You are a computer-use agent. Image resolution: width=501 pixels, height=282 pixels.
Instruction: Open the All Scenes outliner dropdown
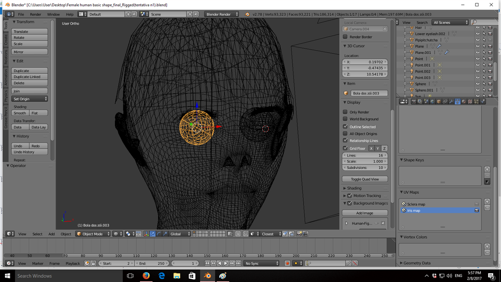[x=450, y=23]
